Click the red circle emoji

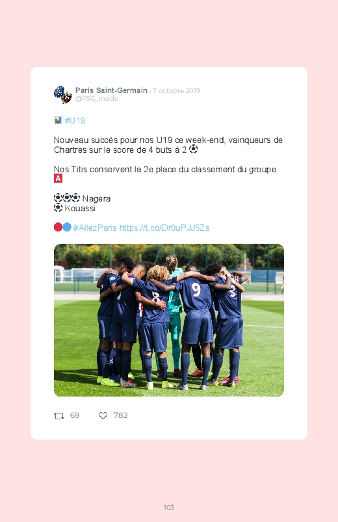pyautogui.click(x=58, y=227)
